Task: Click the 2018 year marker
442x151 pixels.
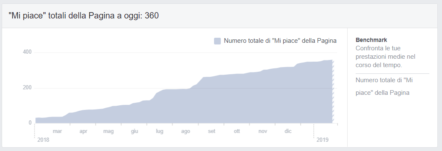Action: coord(43,140)
